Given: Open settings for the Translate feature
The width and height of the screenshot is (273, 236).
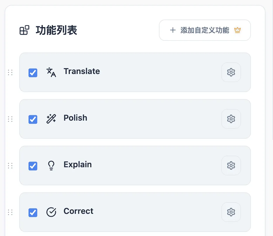Looking at the screenshot, I should [231, 72].
